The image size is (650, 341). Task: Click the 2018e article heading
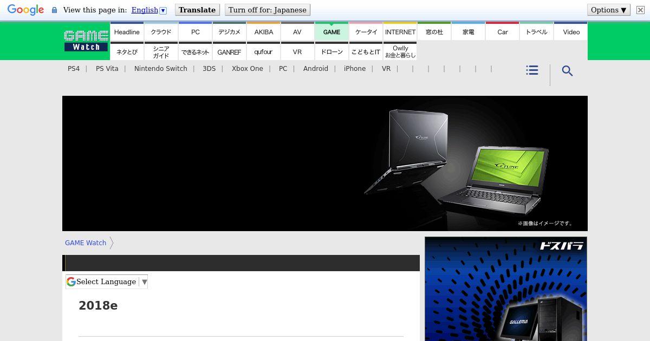click(x=98, y=305)
